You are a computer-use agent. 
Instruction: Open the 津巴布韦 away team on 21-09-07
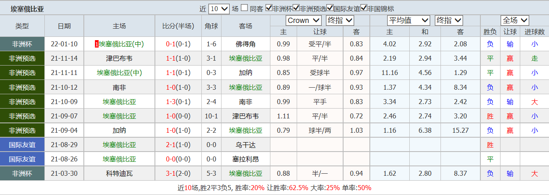pos(245,116)
